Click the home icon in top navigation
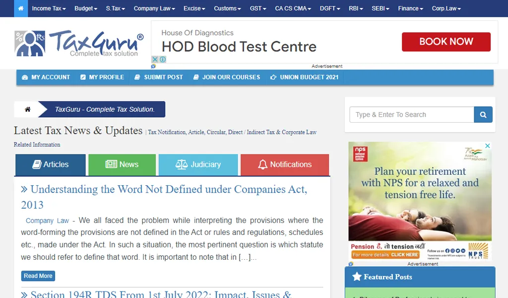This screenshot has width=508, height=298. pos(21,8)
